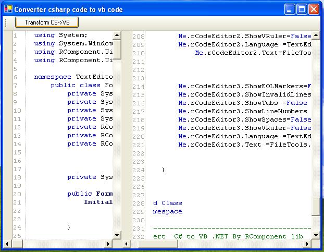Click the left editor scroll down arrow

(117, 235)
